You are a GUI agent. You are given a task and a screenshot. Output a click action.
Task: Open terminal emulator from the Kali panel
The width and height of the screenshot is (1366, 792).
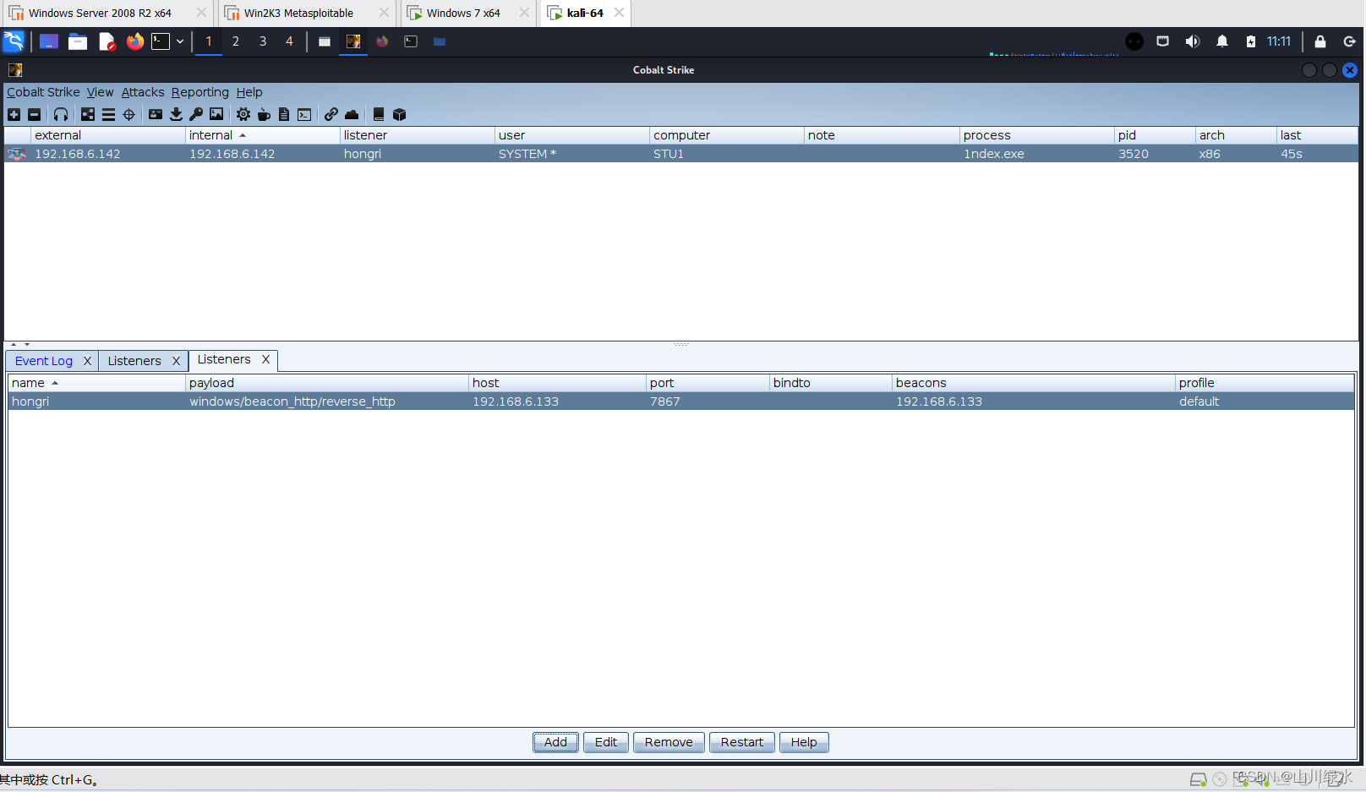pyautogui.click(x=161, y=41)
